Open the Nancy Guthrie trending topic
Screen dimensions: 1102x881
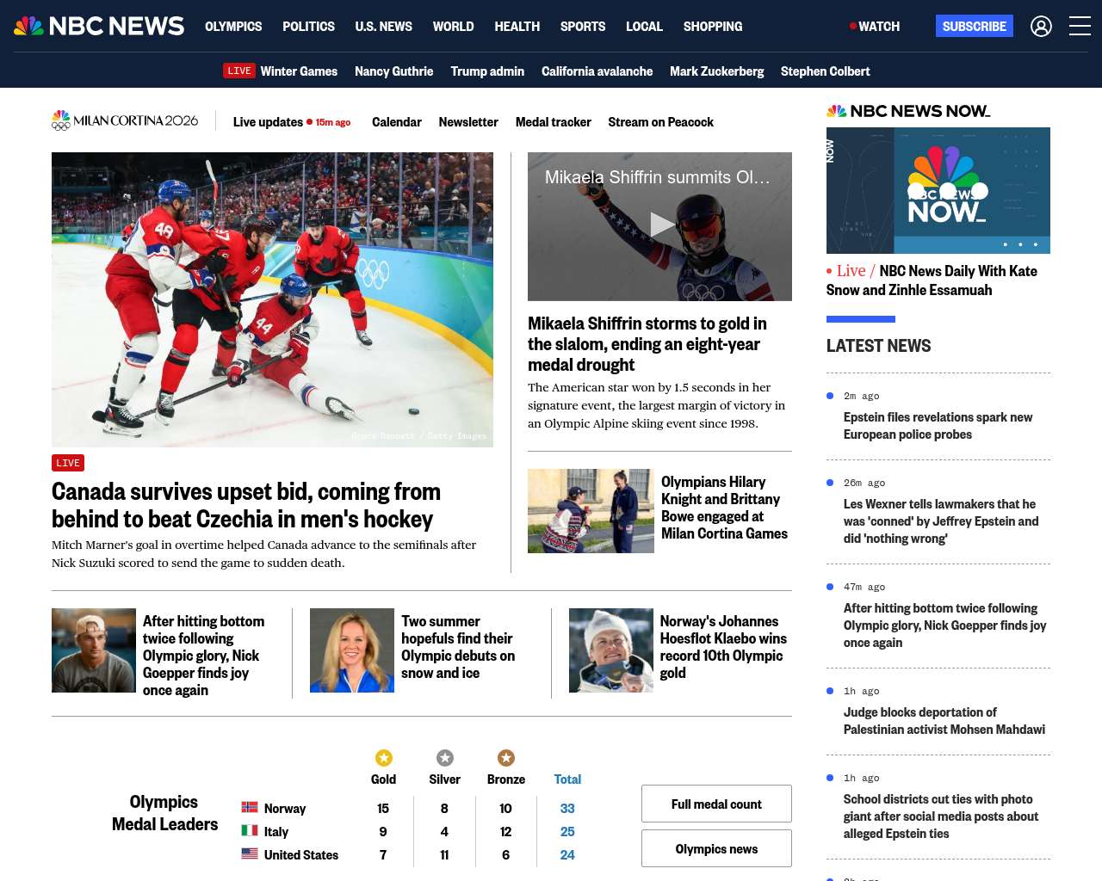click(x=394, y=71)
